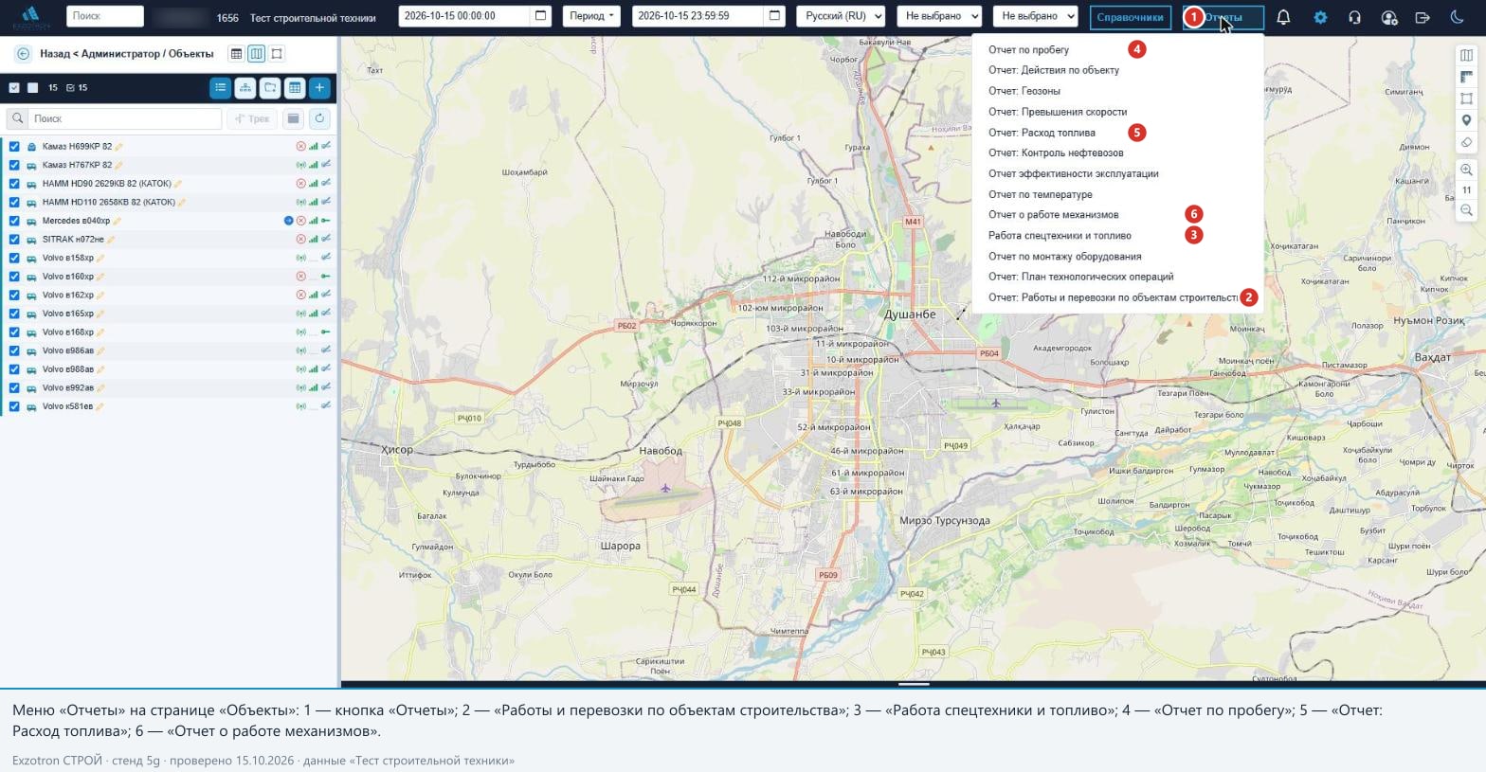Zoom out on the map

[1466, 210]
